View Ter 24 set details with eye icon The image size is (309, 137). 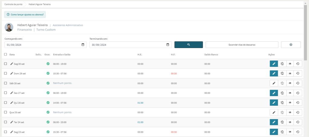click(x=290, y=122)
